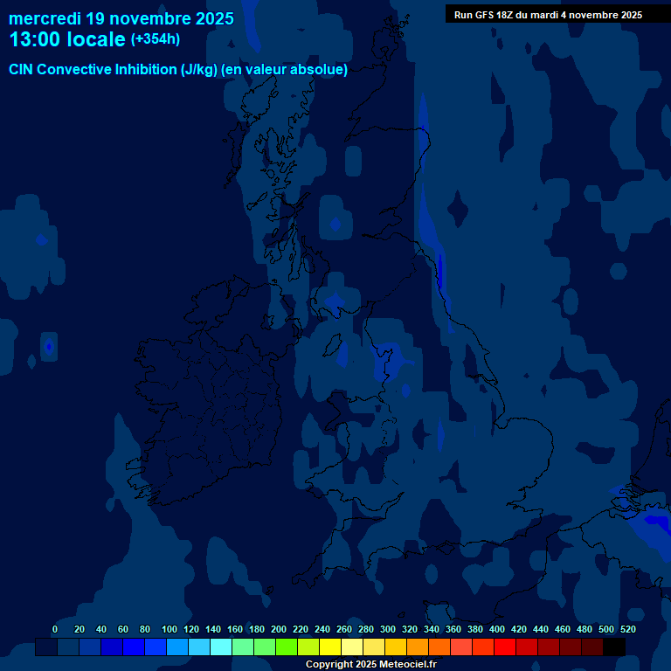Click the legend value '260'
The image size is (671, 671).
(x=343, y=629)
